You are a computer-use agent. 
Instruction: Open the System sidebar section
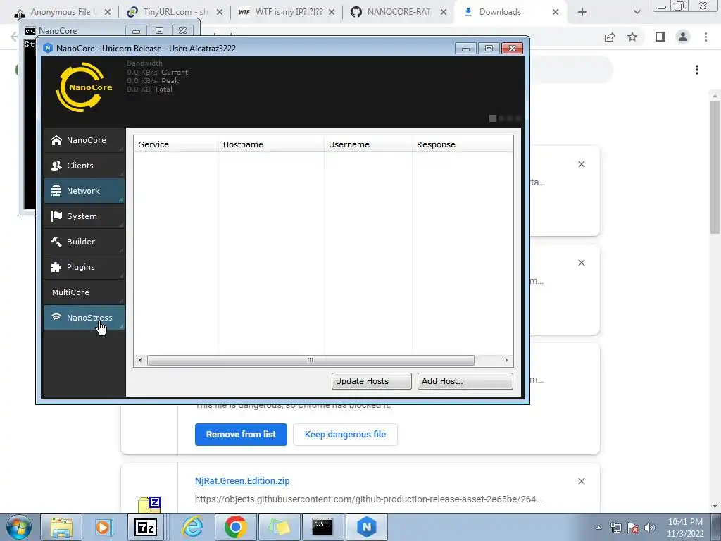[x=84, y=216]
